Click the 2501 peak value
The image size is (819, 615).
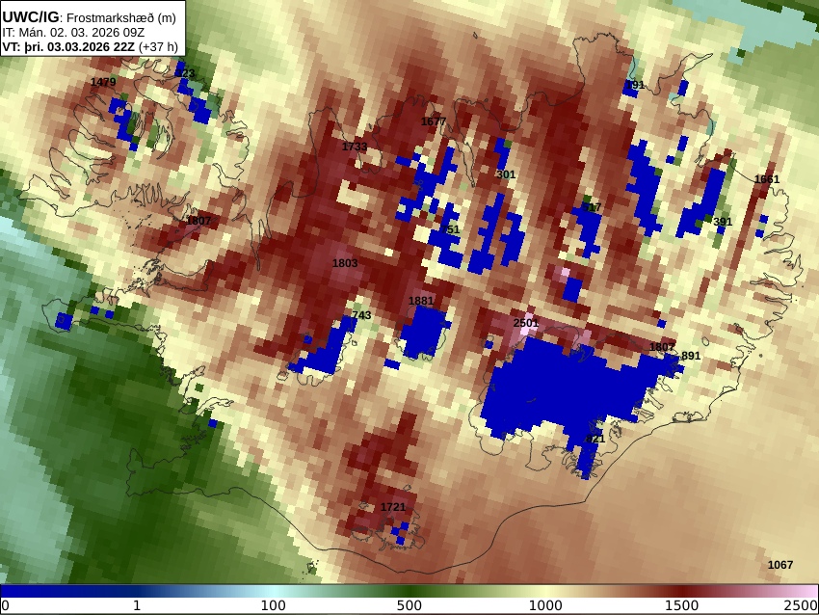526,323
